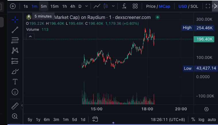Switch chart to MCap mode
Viewport: 218px width, 125px height.
pos(165,6)
